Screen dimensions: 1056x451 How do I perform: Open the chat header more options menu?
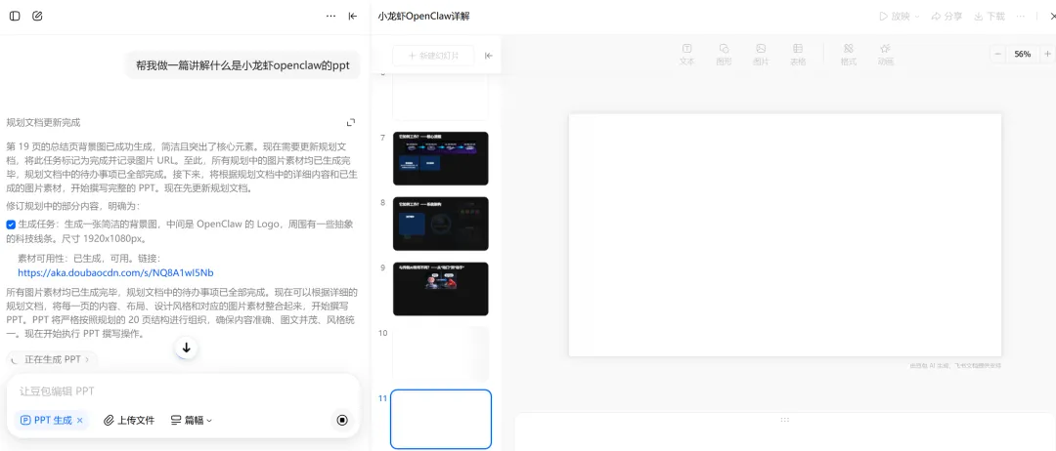[330, 17]
